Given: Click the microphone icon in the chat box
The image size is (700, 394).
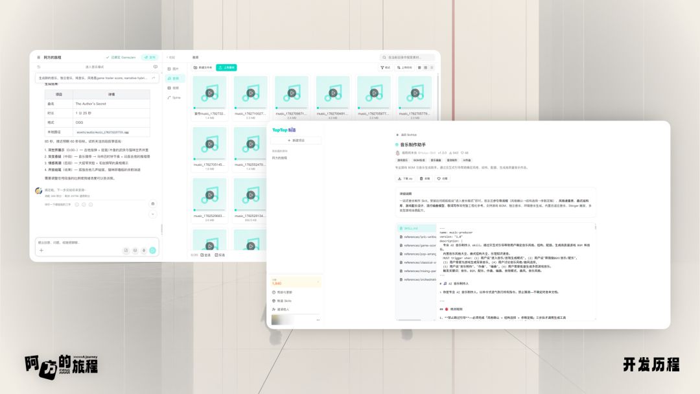Looking at the screenshot, I should click(x=144, y=251).
